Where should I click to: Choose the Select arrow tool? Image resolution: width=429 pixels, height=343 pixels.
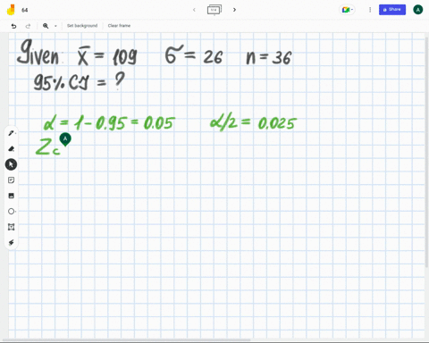pyautogui.click(x=11, y=164)
